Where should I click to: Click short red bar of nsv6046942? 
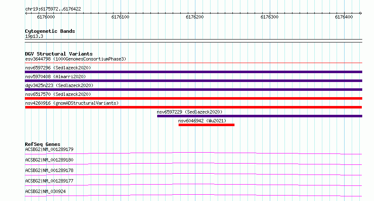(206, 125)
